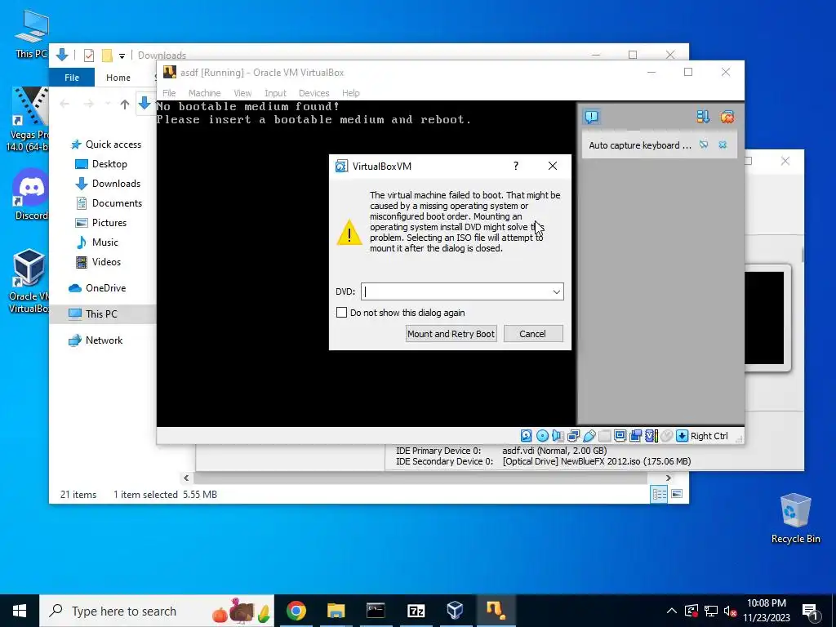Open Command Prompt from taskbar
This screenshot has height=627, width=836.
(376, 611)
